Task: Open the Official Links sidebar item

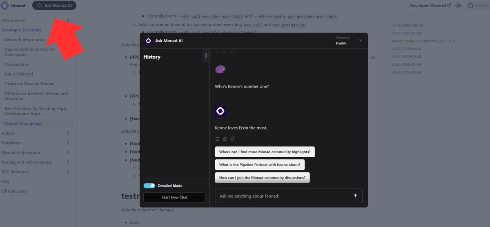Action: point(14,192)
